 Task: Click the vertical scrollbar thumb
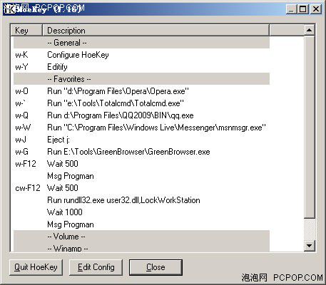tap(310, 127)
